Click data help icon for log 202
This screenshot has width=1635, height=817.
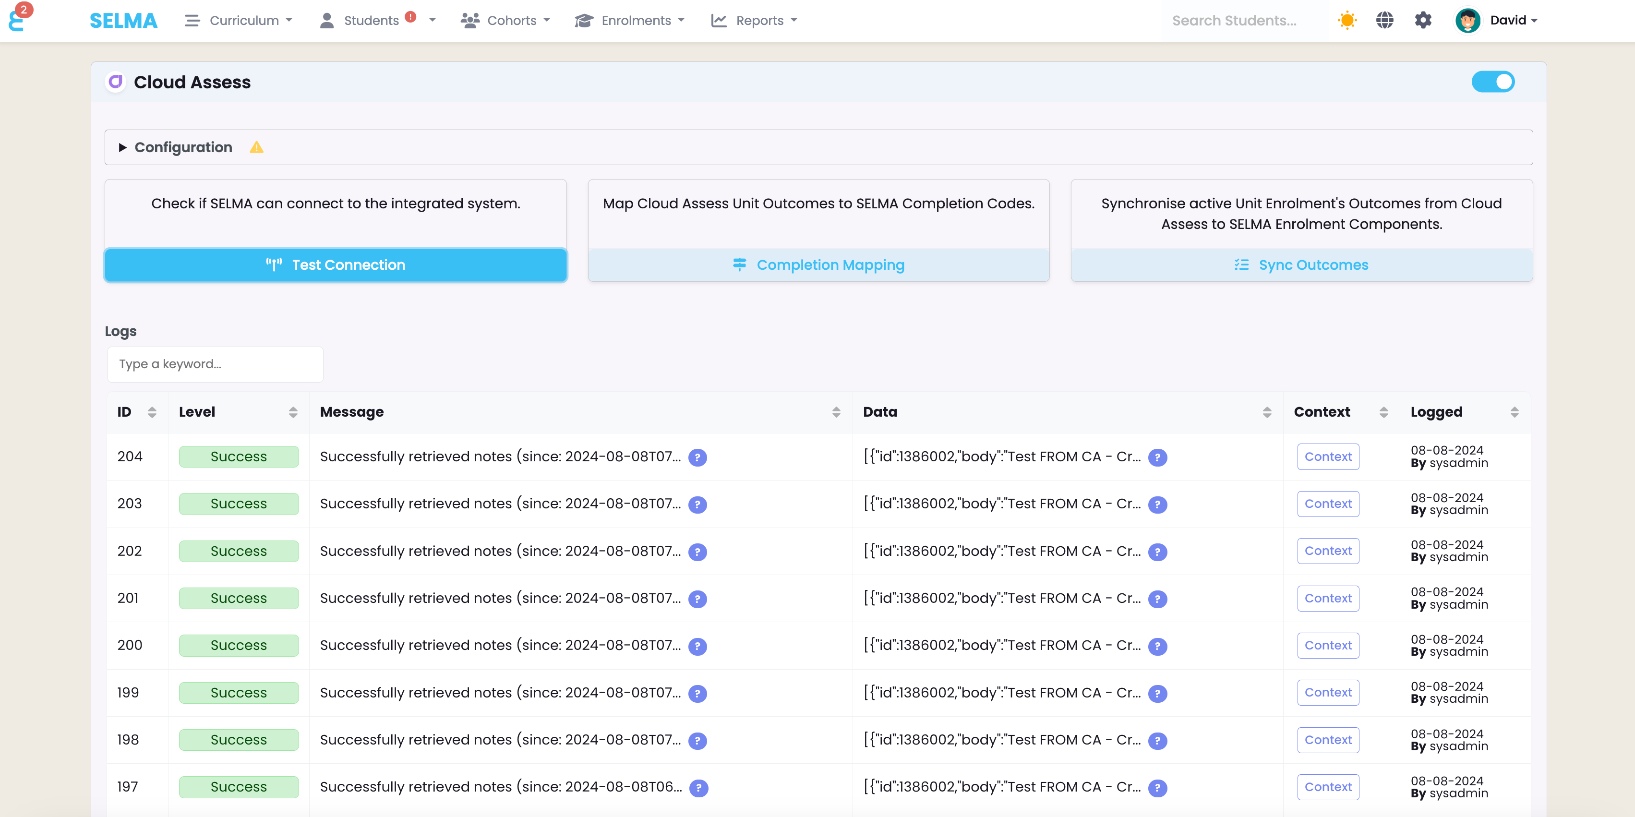click(x=1157, y=552)
